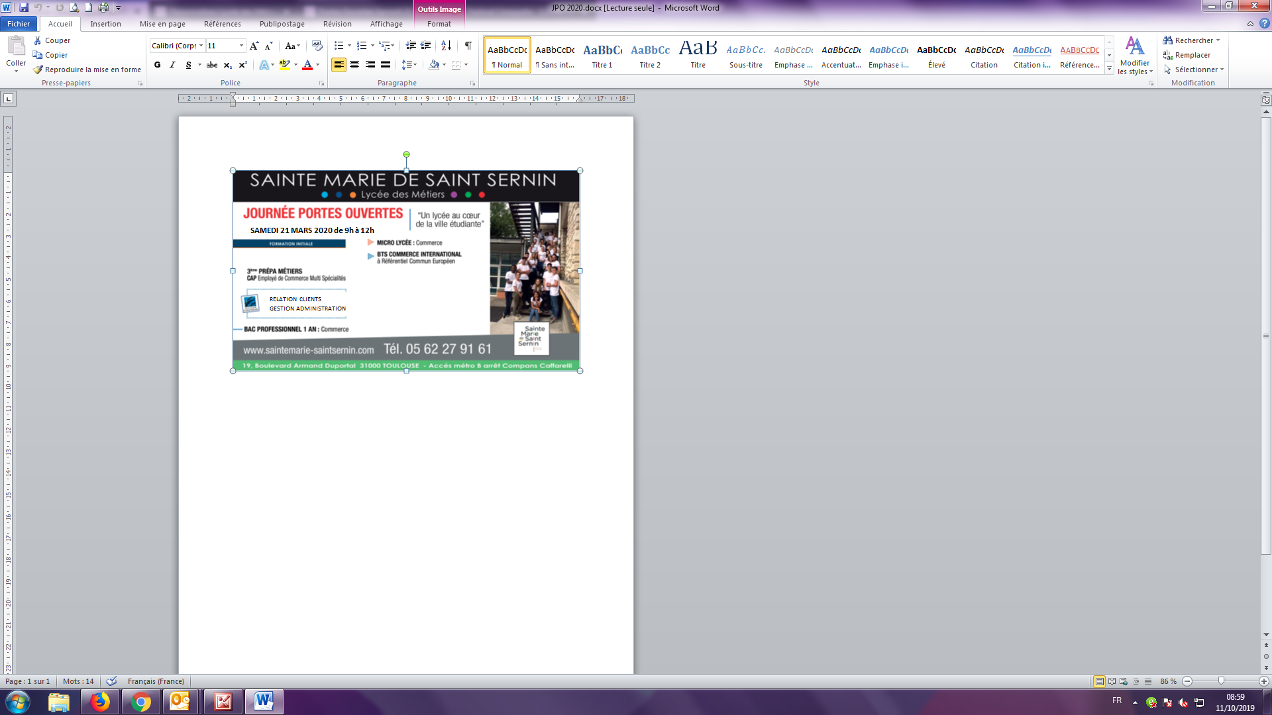Toggle superscript formatting

click(x=242, y=65)
